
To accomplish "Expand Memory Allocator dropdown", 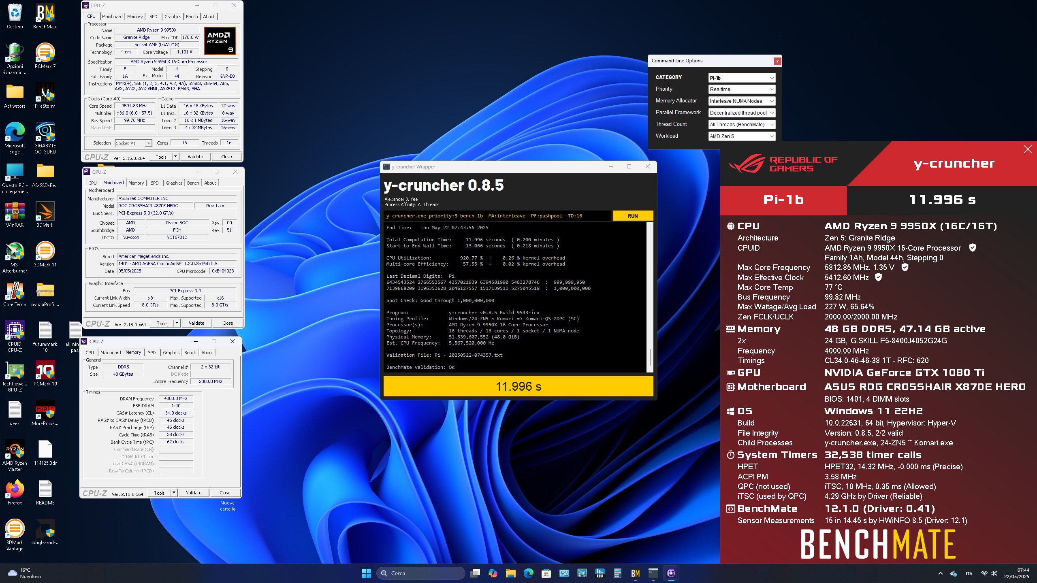I will coord(742,101).
